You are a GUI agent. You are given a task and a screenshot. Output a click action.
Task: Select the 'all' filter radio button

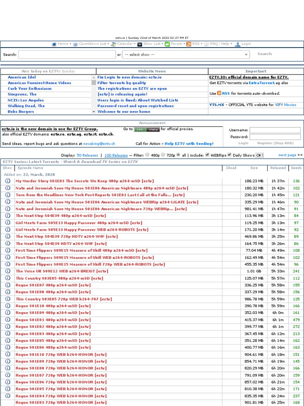(178, 155)
